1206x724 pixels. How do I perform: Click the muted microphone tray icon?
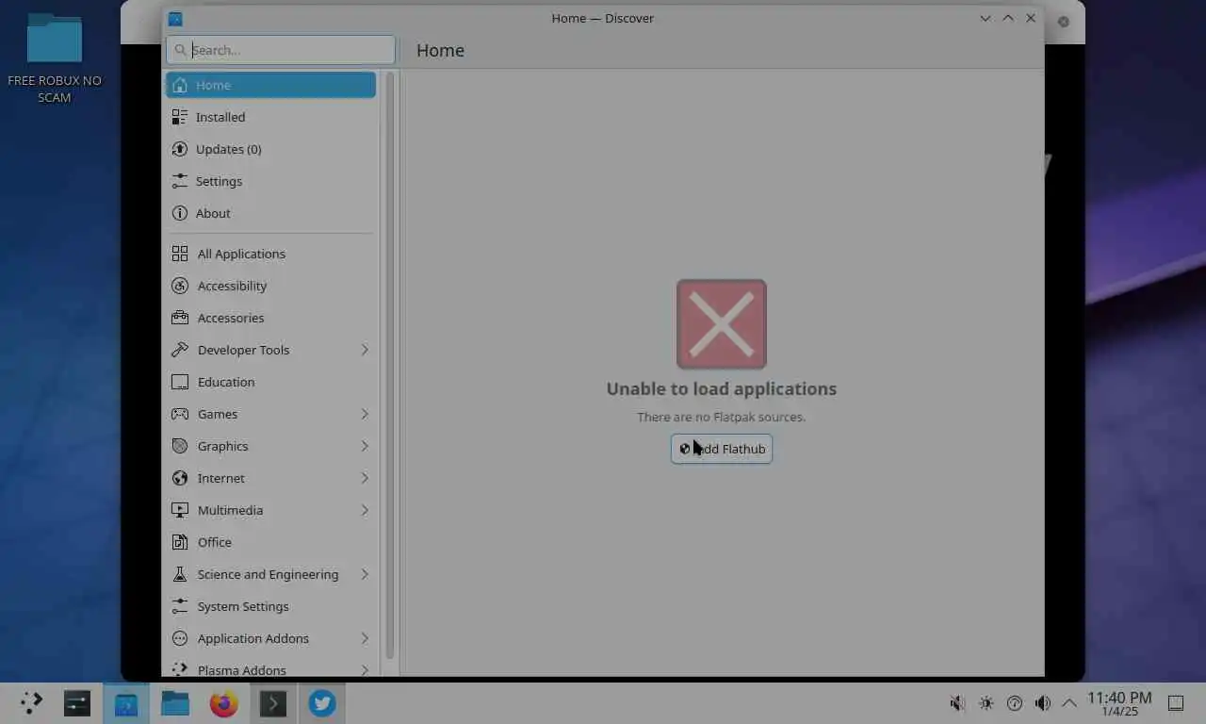point(957,703)
